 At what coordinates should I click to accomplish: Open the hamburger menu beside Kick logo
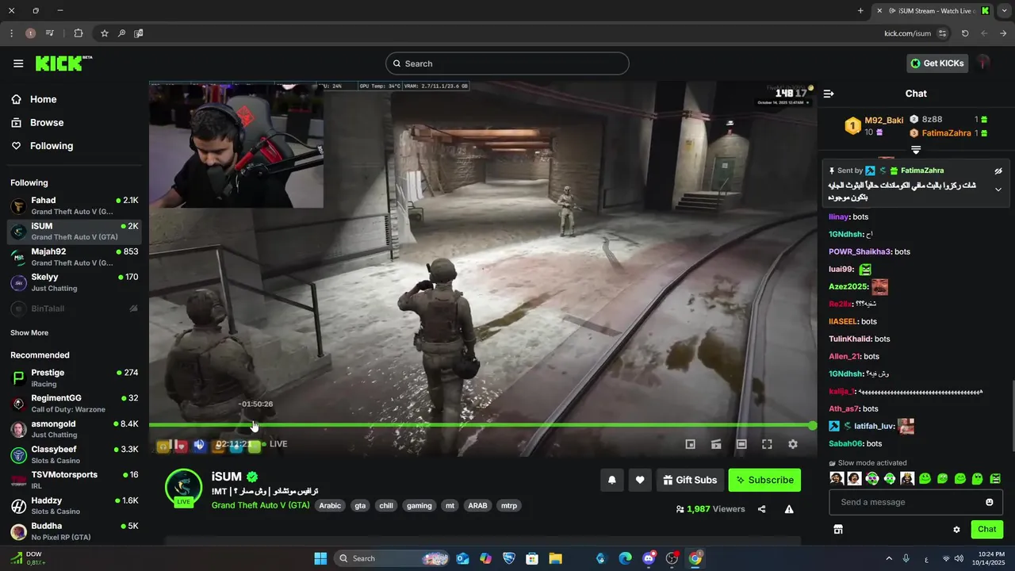coord(18,63)
